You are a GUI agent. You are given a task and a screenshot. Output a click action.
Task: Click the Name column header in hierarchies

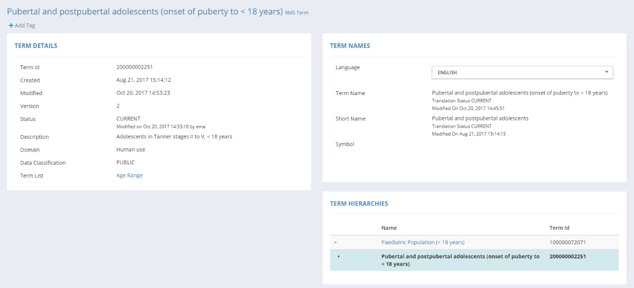click(389, 228)
